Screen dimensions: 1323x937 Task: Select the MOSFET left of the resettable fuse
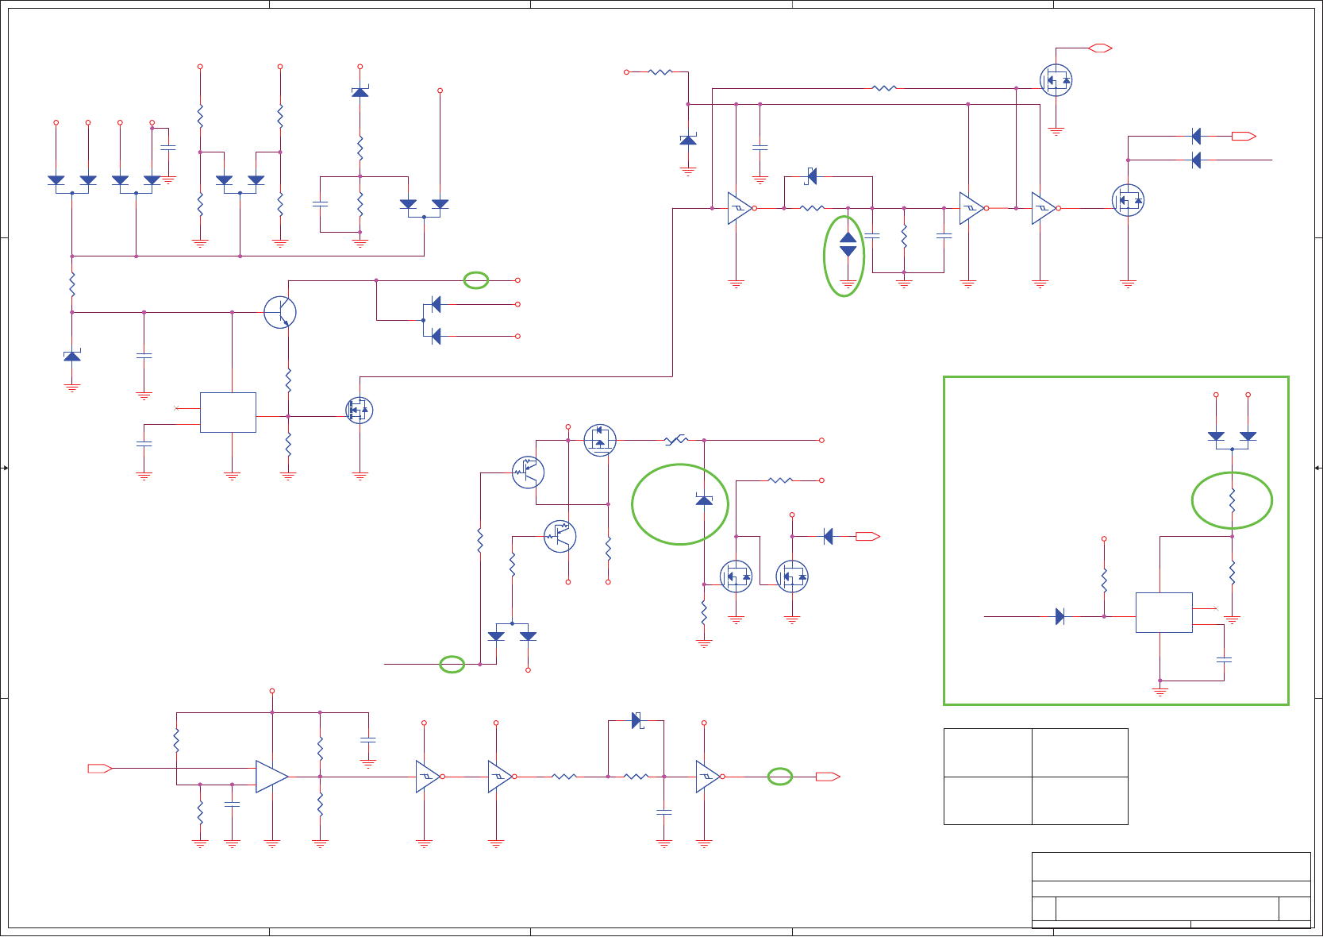(600, 440)
